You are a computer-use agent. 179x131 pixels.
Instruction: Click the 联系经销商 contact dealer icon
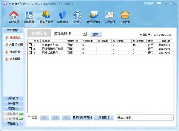tap(94, 15)
